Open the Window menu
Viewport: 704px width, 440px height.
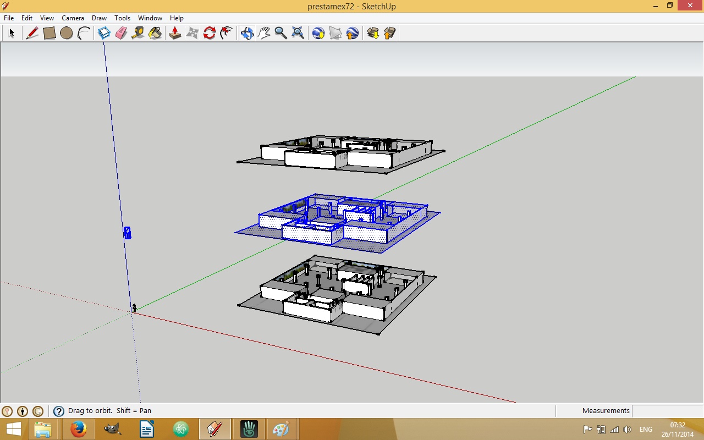[150, 18]
